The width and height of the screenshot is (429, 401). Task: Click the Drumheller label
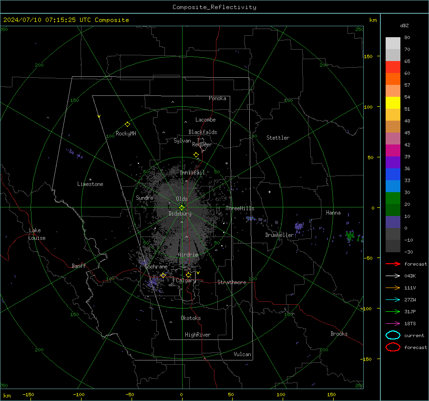(279, 235)
